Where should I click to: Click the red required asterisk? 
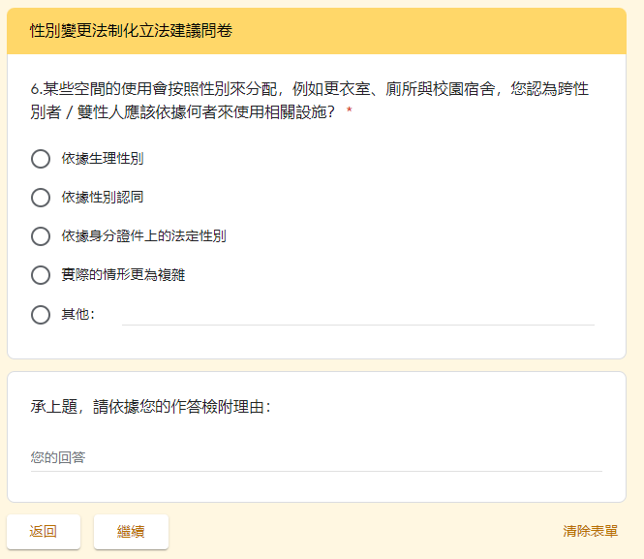349,110
